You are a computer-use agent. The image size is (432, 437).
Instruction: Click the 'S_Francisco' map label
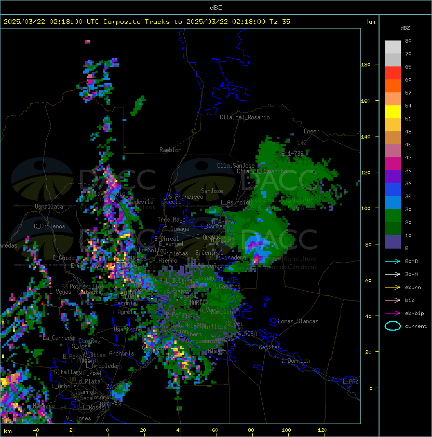186,197
